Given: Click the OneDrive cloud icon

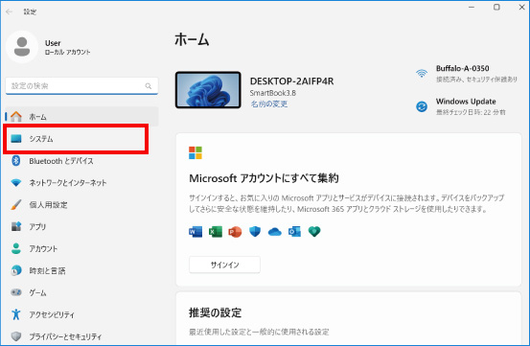Looking at the screenshot, I should click(275, 232).
